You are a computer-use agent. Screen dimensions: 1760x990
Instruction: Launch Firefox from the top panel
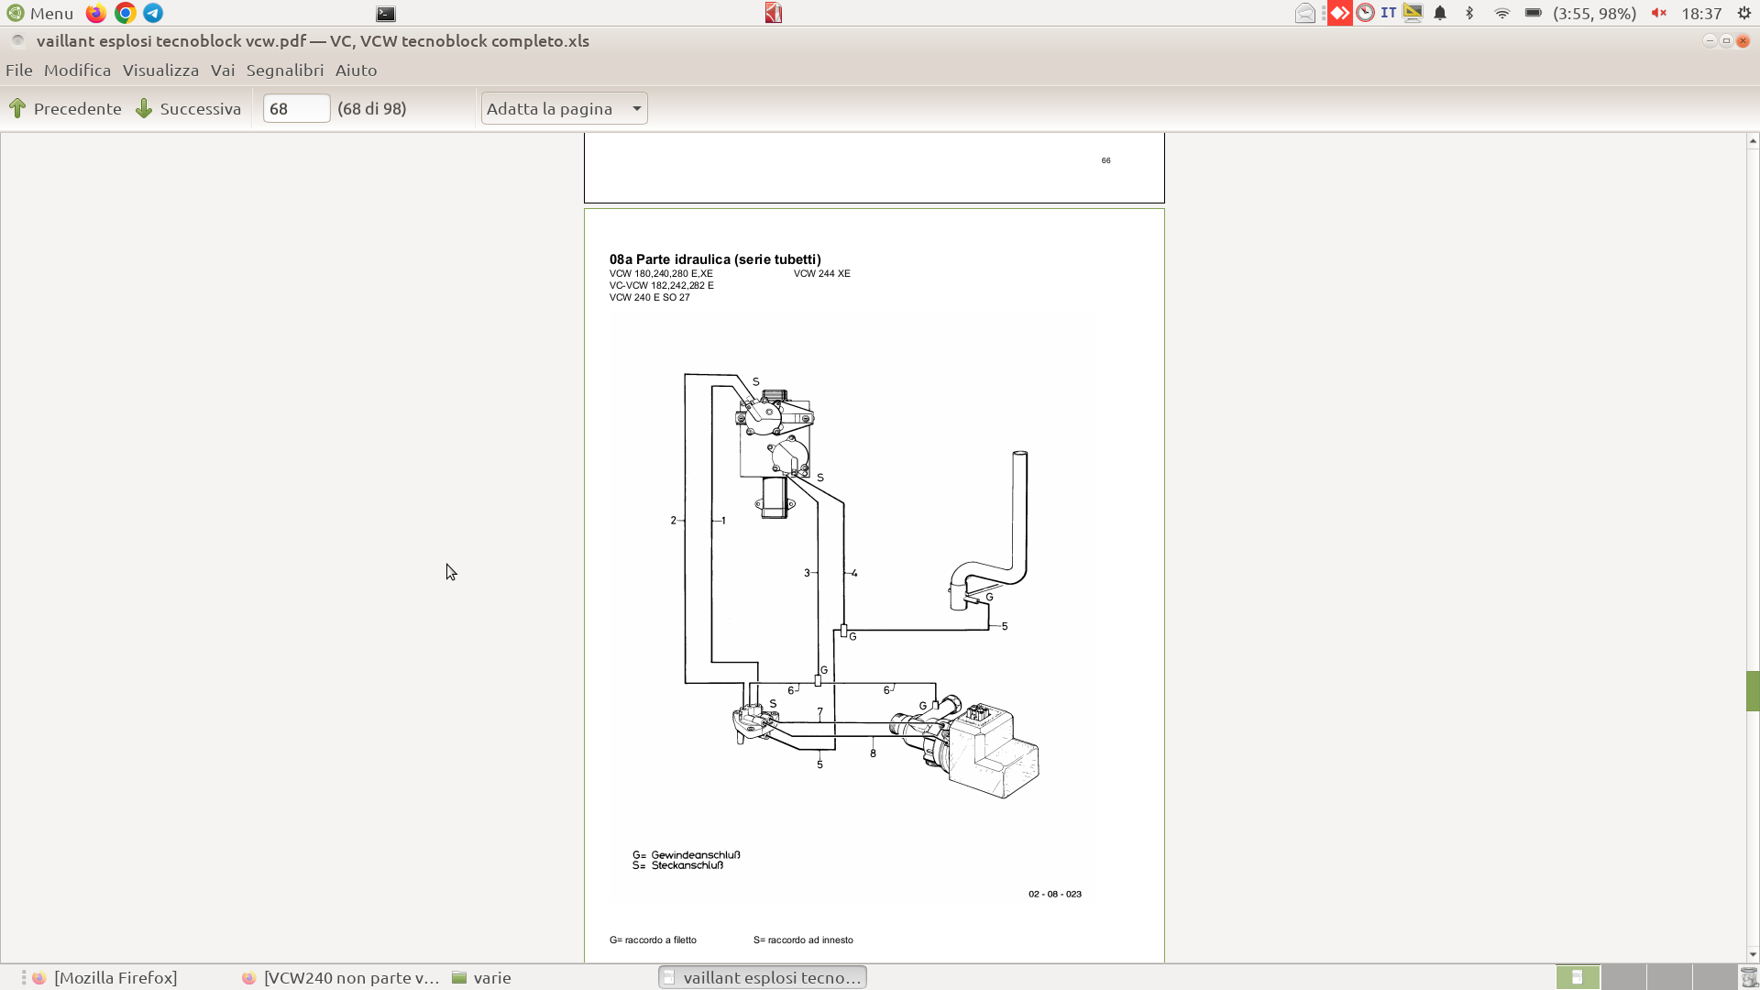(95, 13)
